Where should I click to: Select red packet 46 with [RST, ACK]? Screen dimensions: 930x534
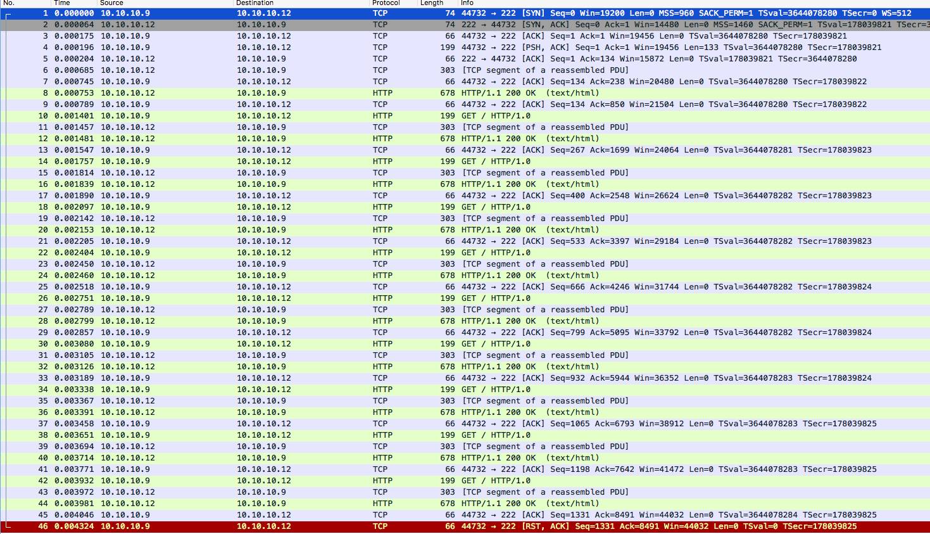(465, 526)
